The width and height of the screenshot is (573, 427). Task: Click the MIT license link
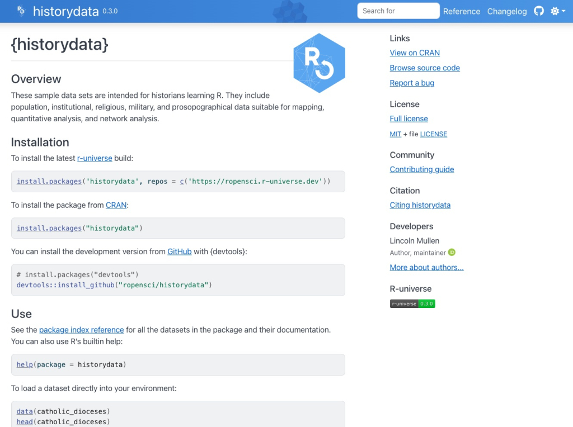point(396,134)
